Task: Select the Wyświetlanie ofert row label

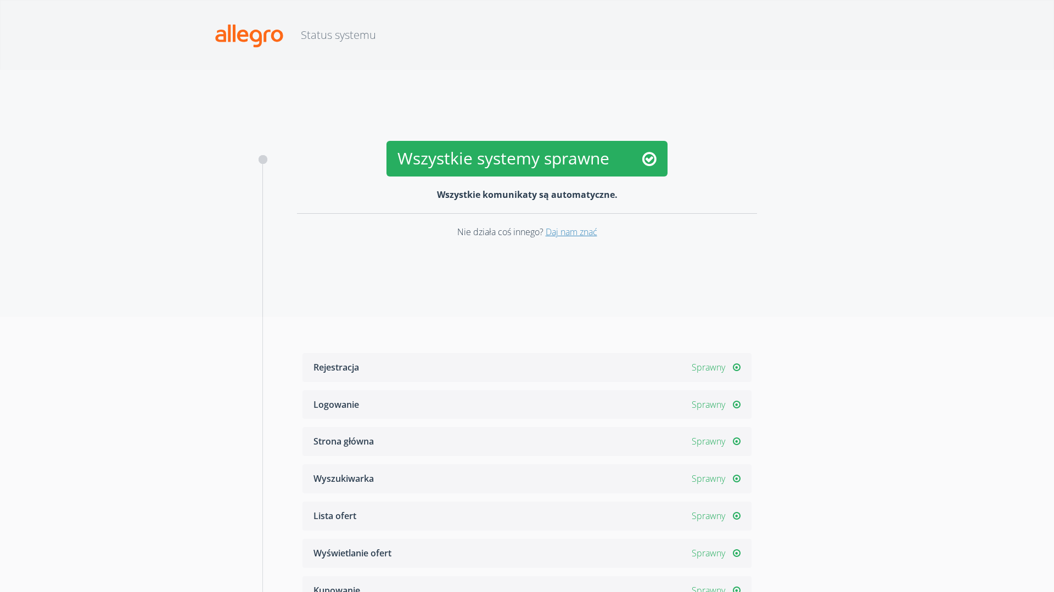Action: [x=352, y=553]
